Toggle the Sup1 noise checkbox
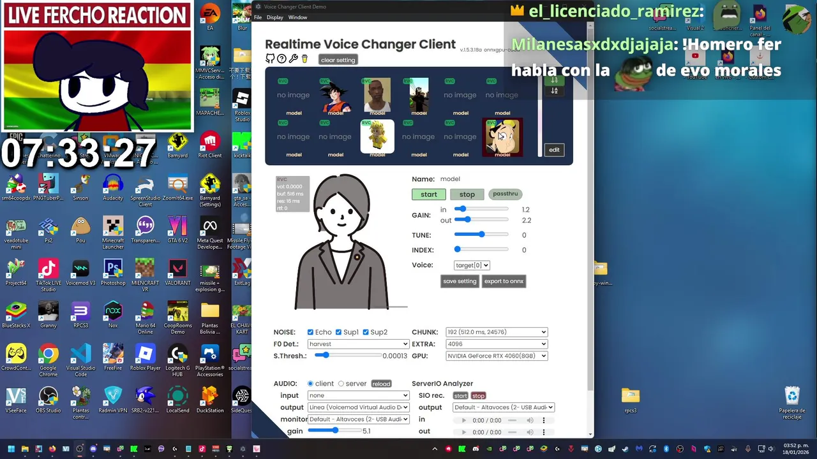Screen dimensions: 817x459 338,332
